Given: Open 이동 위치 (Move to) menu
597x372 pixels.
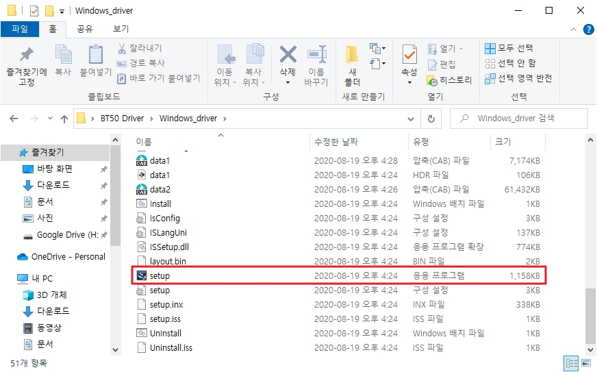Looking at the screenshot, I should 225,66.
